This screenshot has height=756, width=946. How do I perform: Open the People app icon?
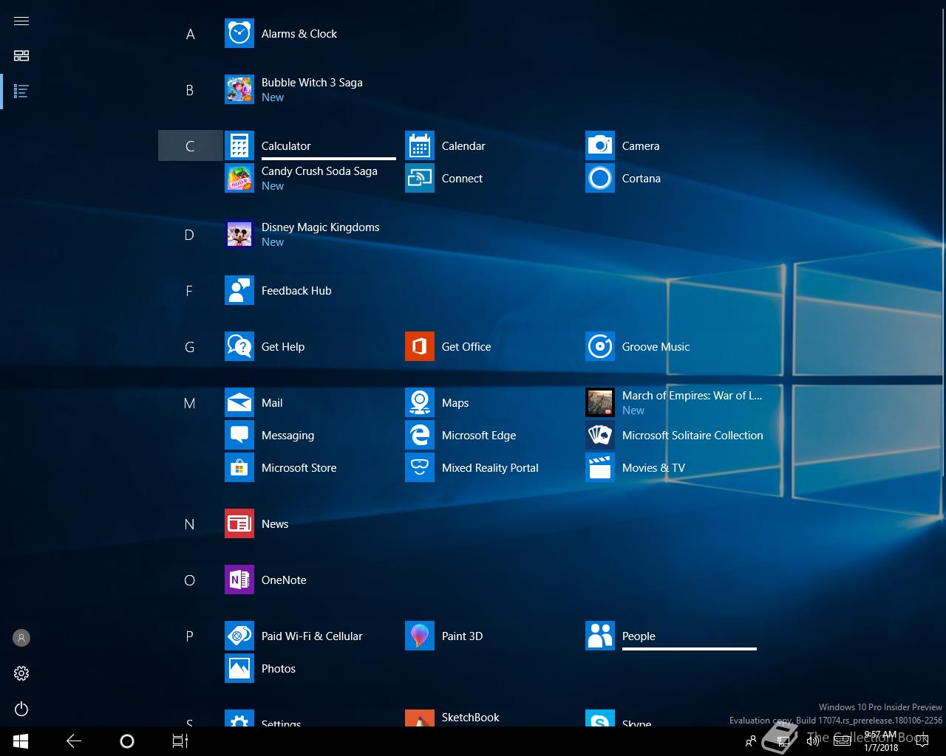pyautogui.click(x=600, y=636)
